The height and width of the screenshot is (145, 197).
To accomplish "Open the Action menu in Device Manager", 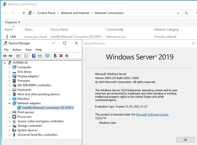I will [x=17, y=50].
